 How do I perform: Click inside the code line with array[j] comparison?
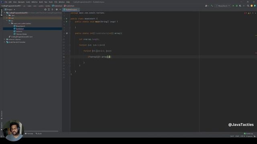point(99,57)
